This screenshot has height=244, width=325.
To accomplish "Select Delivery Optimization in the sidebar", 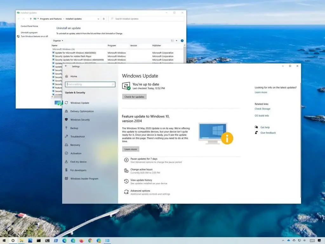I will coord(82,112).
